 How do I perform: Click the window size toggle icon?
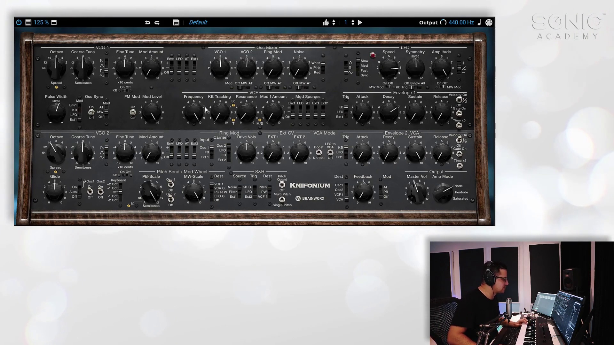pyautogui.click(x=54, y=22)
